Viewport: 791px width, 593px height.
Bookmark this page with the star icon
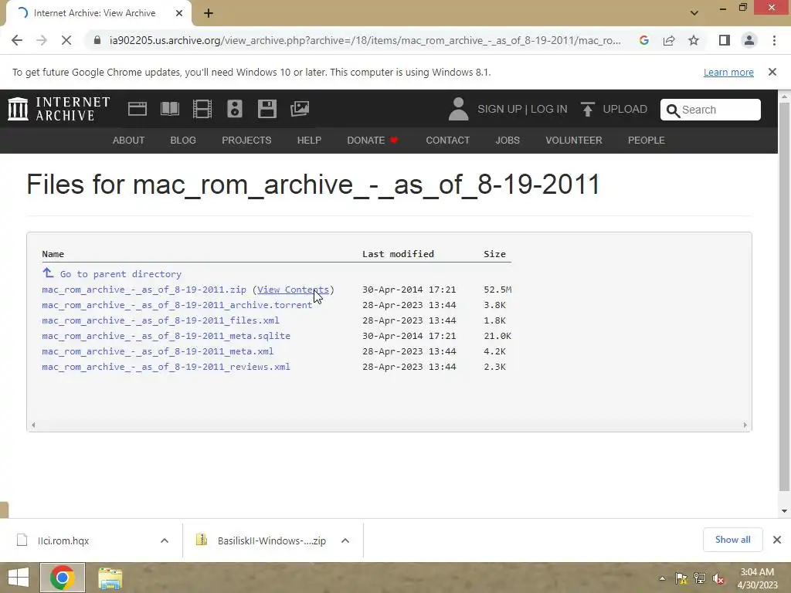click(x=694, y=40)
